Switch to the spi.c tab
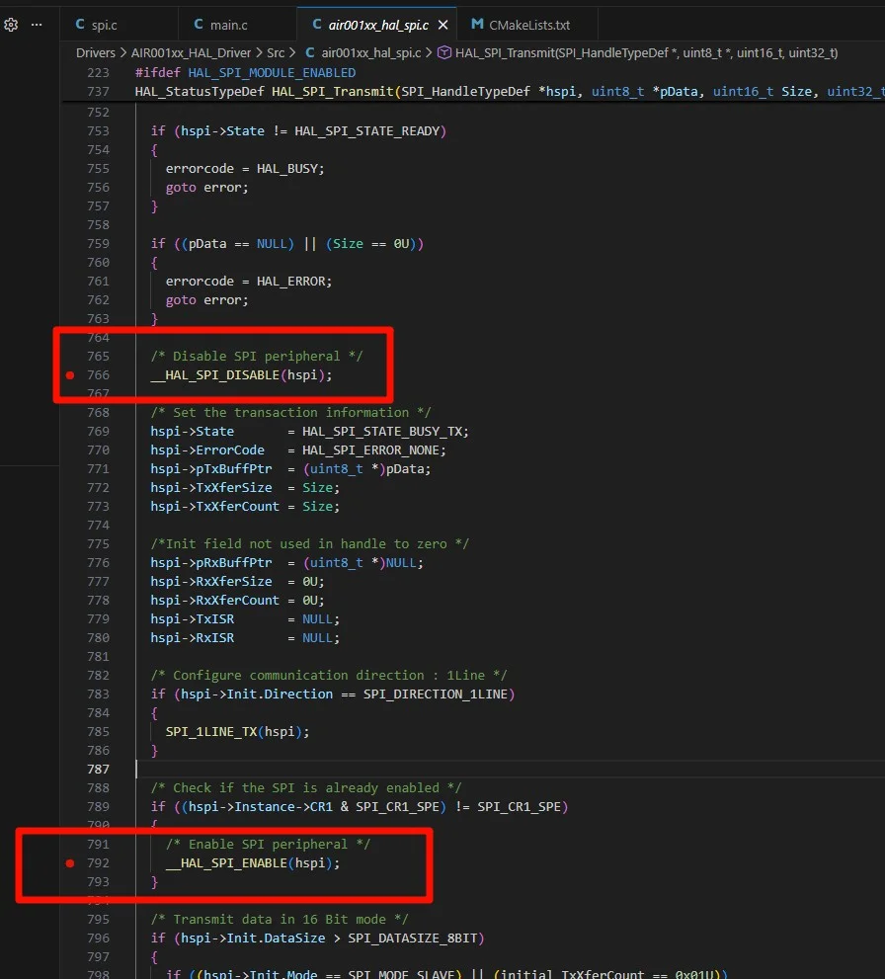885x979 pixels. (120, 25)
